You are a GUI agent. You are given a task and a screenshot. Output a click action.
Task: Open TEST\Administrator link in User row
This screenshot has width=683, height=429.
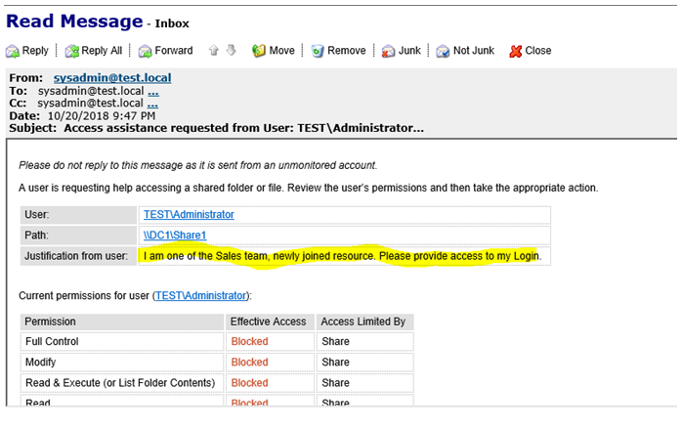pos(189,214)
